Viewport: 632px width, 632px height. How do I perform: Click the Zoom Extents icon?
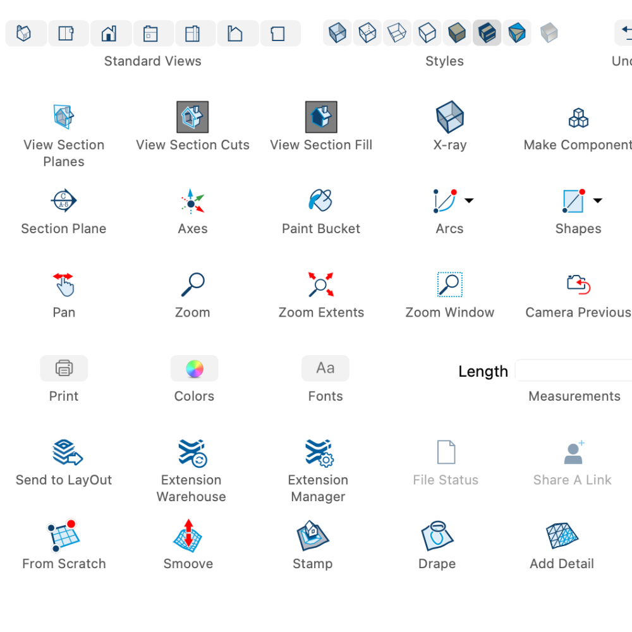[321, 284]
